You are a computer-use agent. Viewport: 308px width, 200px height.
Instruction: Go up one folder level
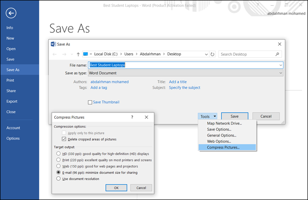pos(78,54)
